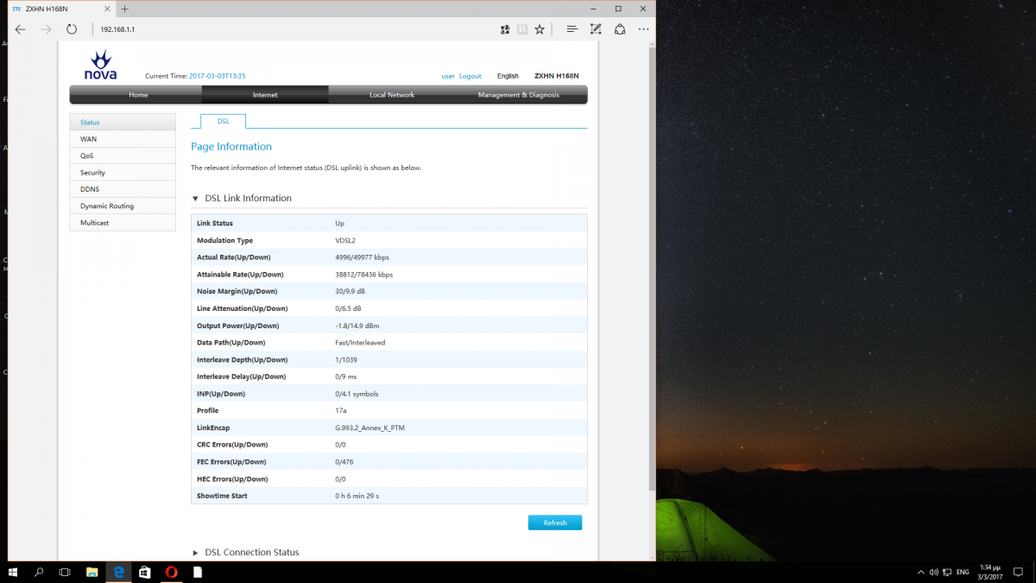Switch to Management & Diagnosis tab
Image resolution: width=1036 pixels, height=583 pixels.
pos(518,95)
